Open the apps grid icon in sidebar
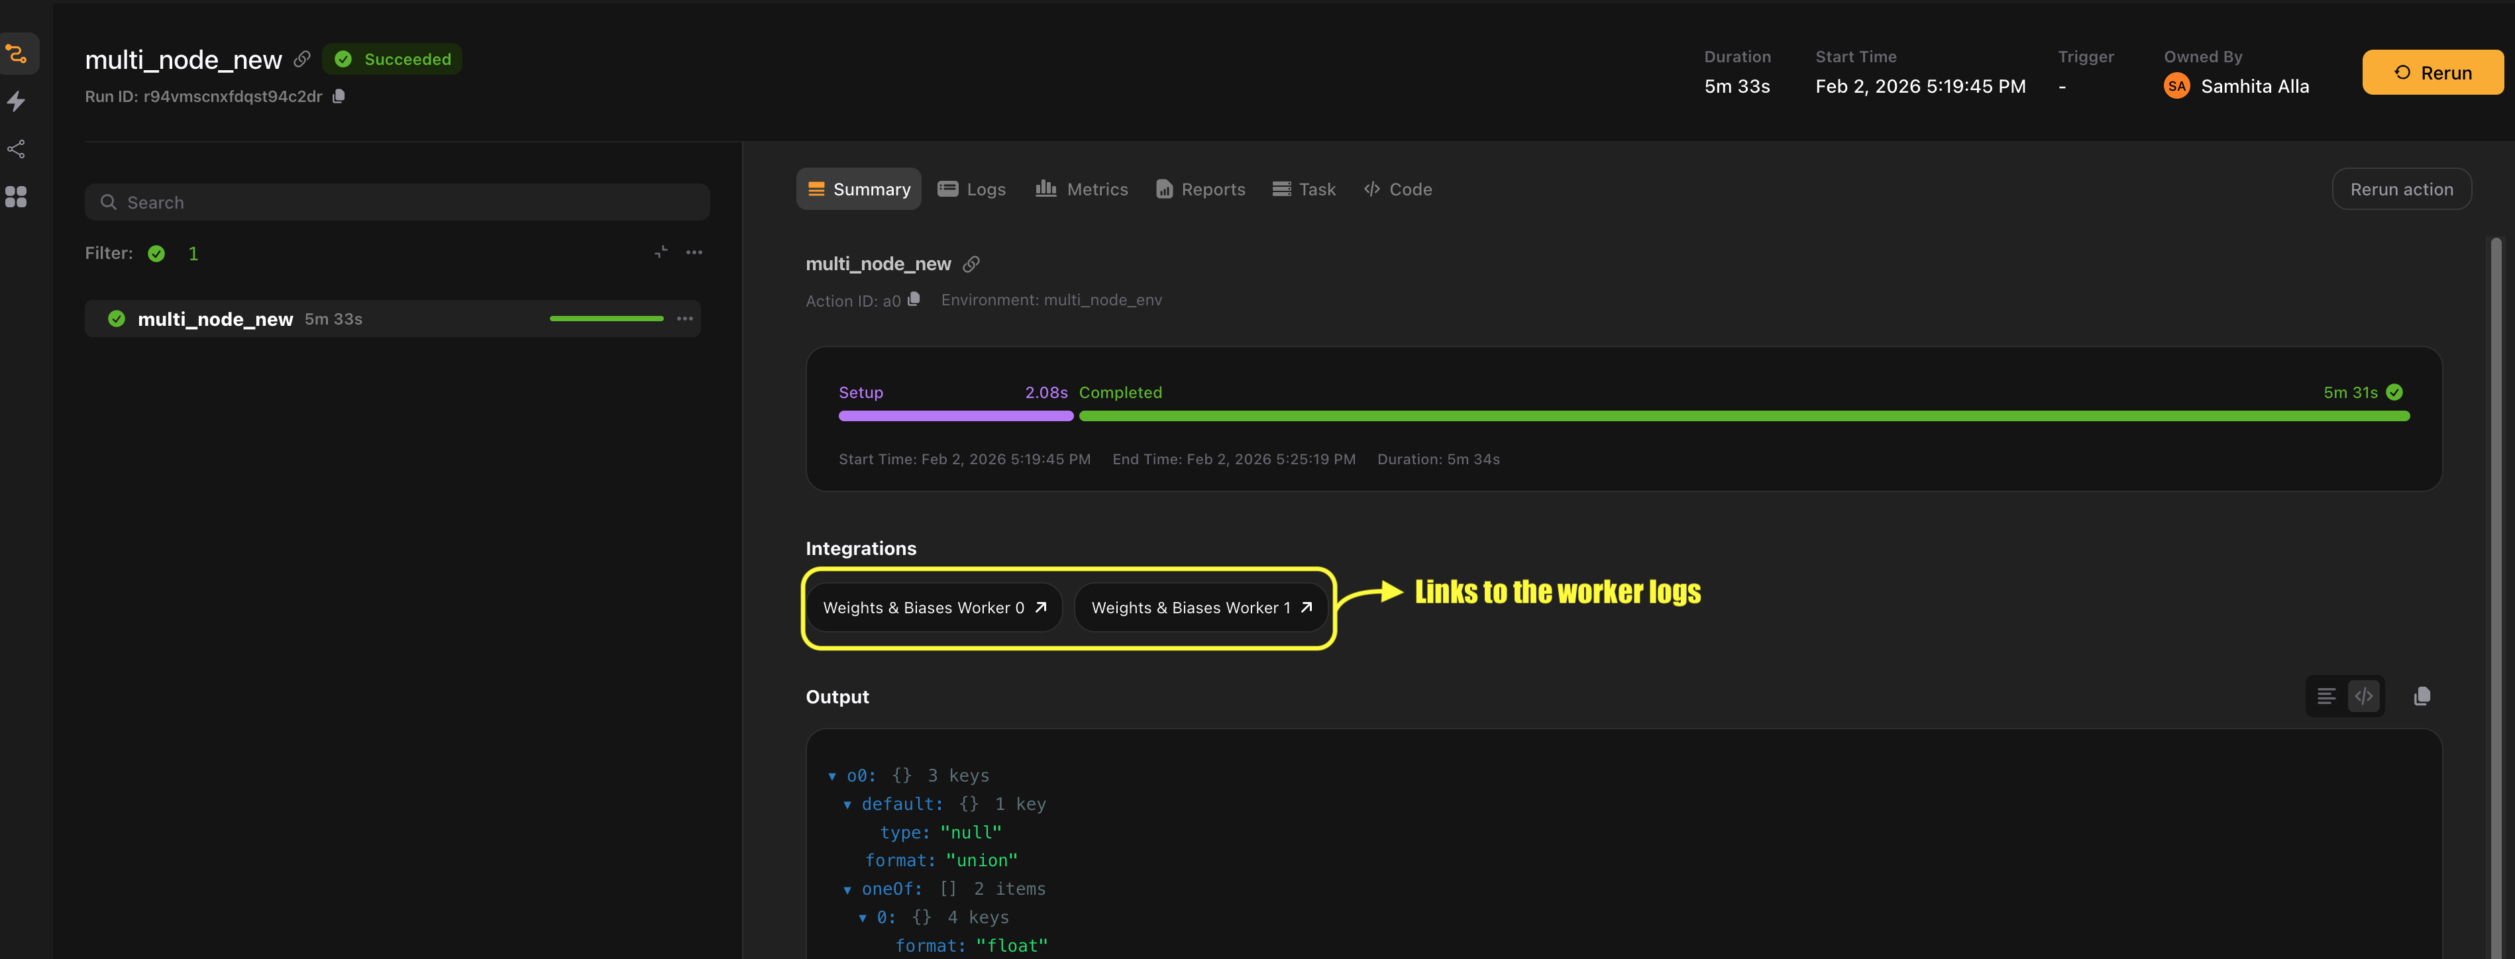2515x959 pixels. point(18,197)
